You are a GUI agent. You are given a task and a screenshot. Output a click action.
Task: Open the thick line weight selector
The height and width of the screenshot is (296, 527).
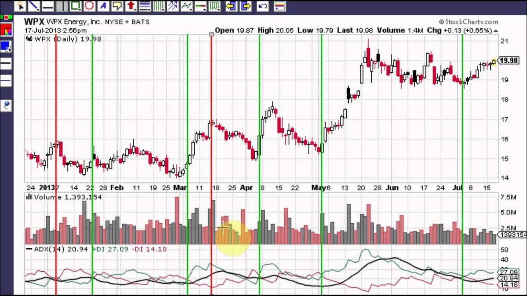click(6, 63)
